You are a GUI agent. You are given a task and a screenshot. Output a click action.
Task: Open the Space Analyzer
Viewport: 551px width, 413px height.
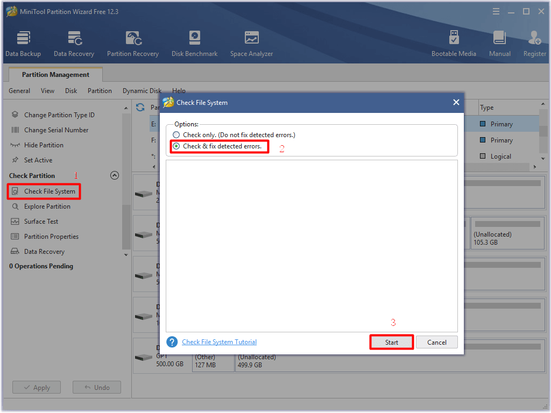[x=252, y=44]
